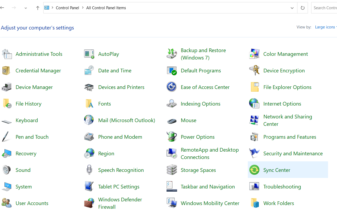
Task: Open the Sound speaker icon
Action: tap(7, 170)
